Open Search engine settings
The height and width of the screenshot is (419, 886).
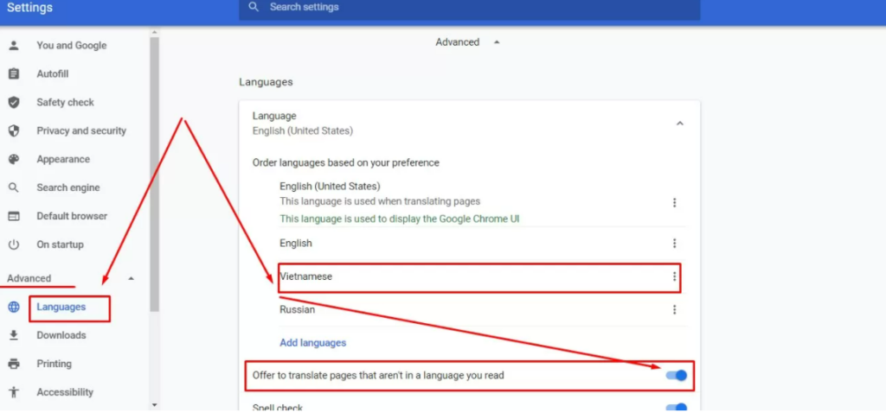tap(67, 187)
